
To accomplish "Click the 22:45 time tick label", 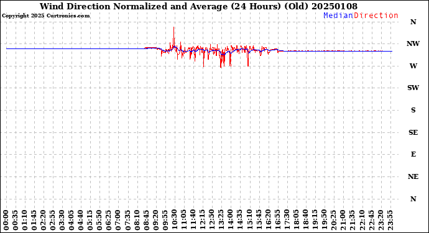I will pyautogui.click(x=371, y=220).
